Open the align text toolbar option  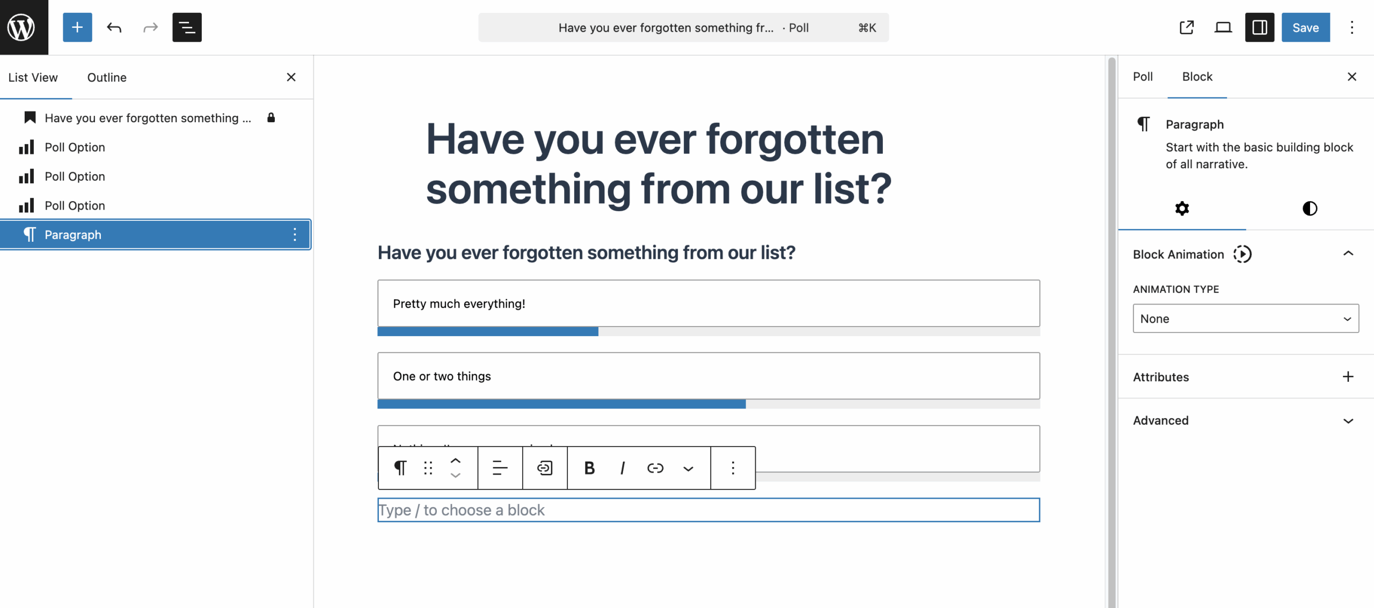click(x=500, y=468)
